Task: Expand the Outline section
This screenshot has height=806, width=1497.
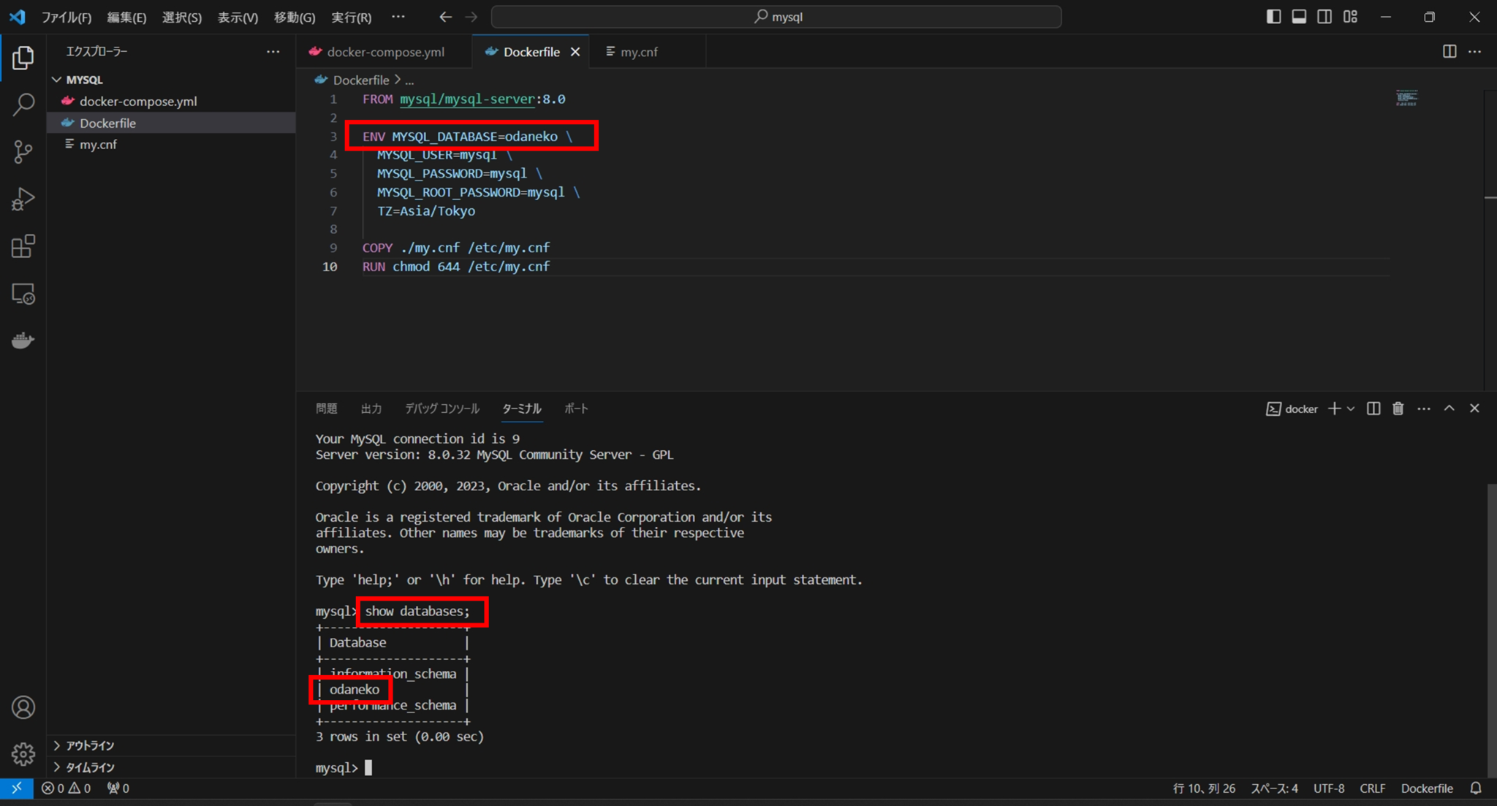Action: tap(88, 745)
